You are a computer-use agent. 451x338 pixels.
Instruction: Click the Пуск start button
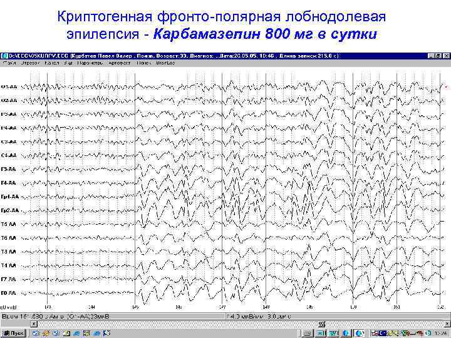coord(14,333)
